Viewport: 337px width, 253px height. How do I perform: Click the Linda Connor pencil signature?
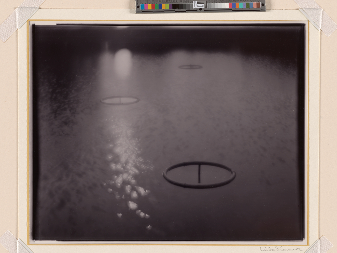tap(281, 249)
